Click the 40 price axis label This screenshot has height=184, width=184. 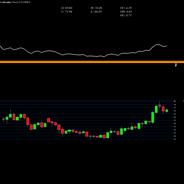pos(175,130)
